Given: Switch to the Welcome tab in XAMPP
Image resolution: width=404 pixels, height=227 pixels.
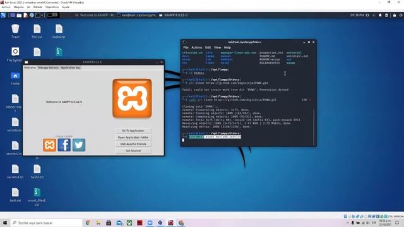Looking at the screenshot, I should 30,67.
